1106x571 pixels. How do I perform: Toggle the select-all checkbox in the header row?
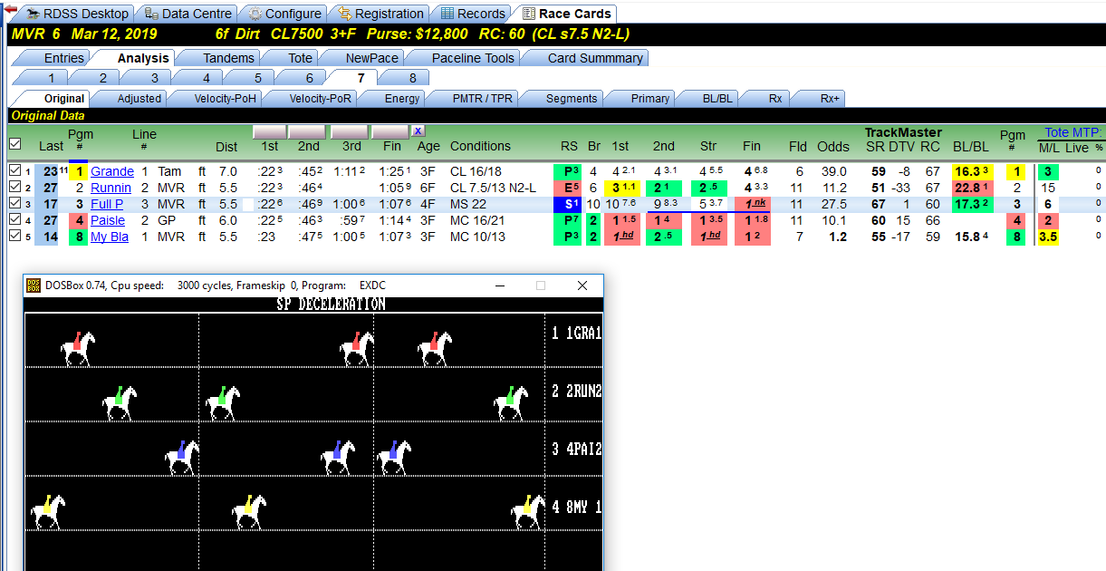pos(14,143)
